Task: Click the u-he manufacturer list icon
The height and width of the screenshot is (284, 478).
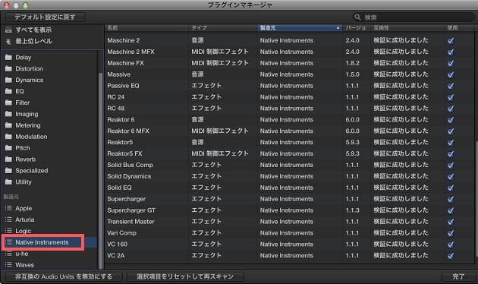Action: [8, 254]
